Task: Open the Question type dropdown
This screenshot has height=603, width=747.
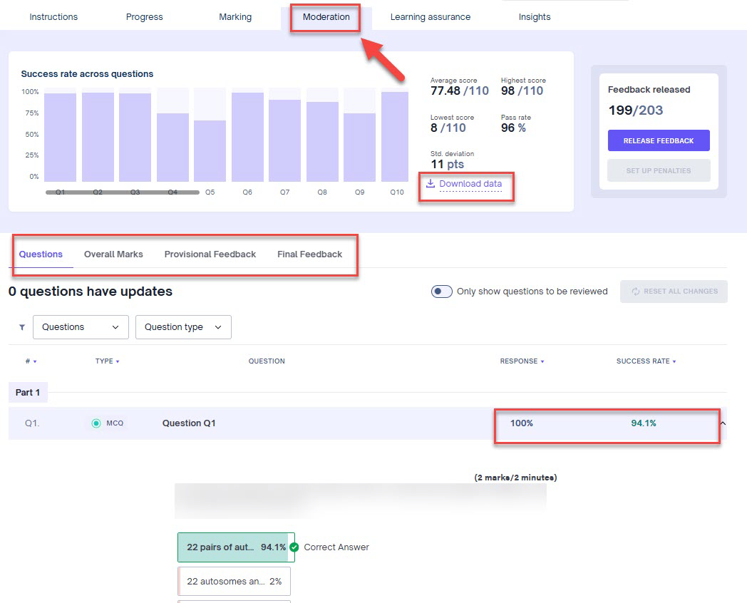Action: pos(183,327)
